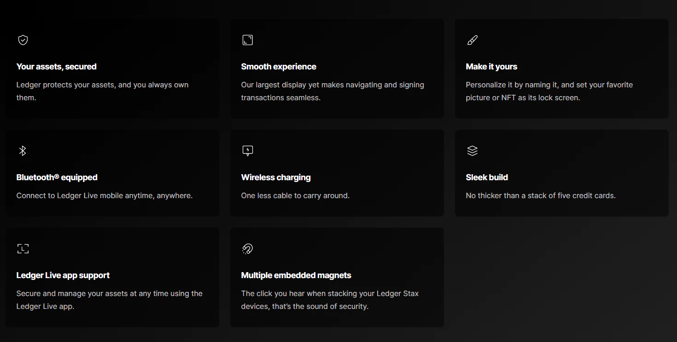Click the stacked layers icon above Sleek build
The height and width of the screenshot is (342, 677).
[473, 151]
